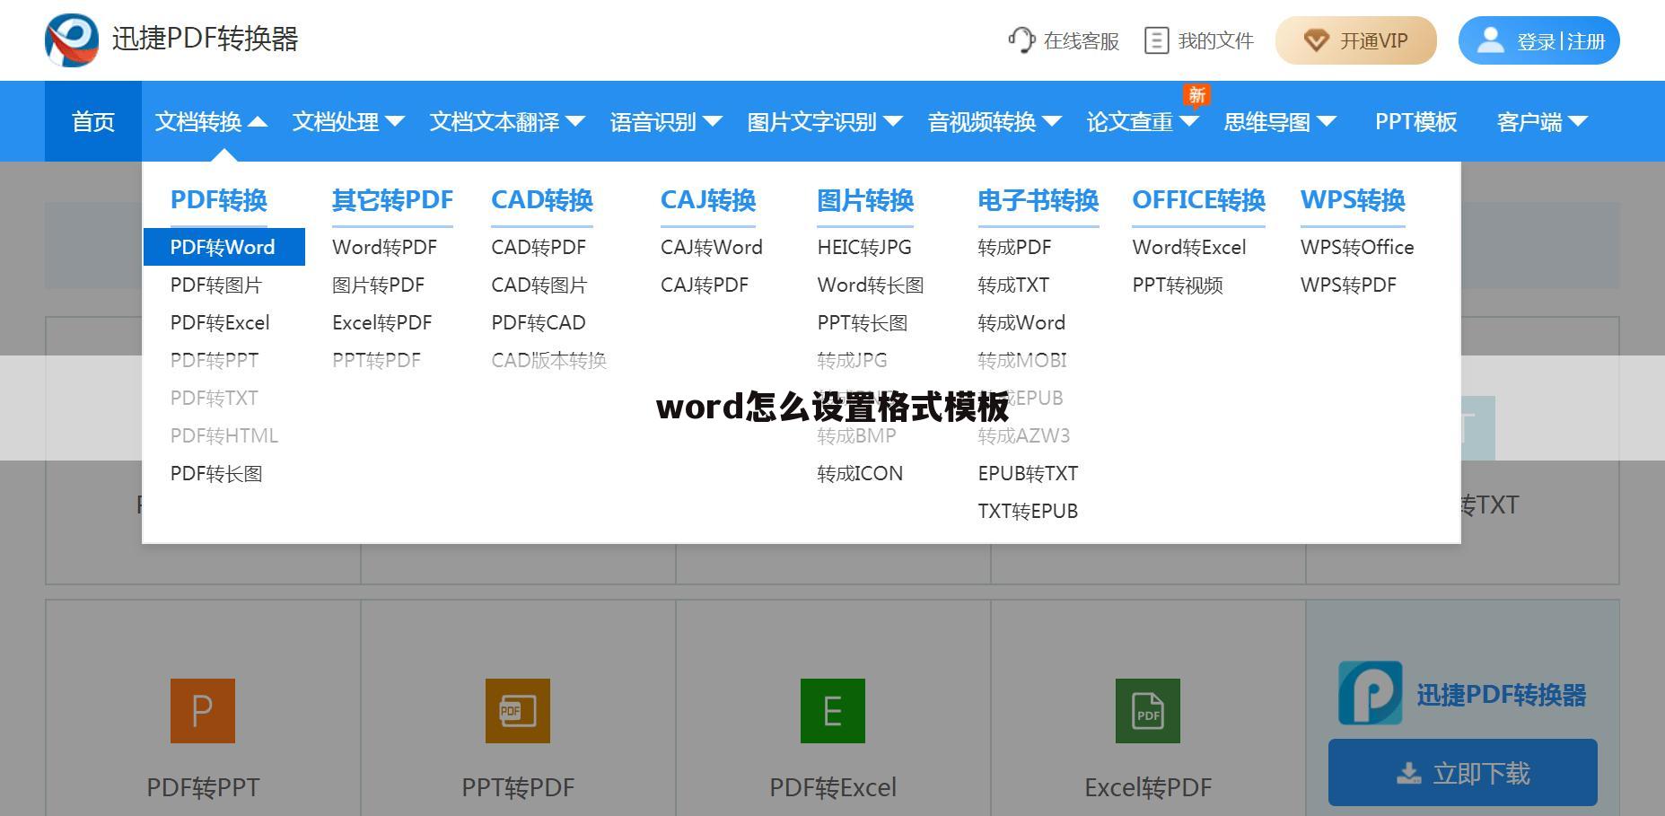Choose Word转Excel option
Viewport: 1665px width, 816px height.
(x=1189, y=247)
